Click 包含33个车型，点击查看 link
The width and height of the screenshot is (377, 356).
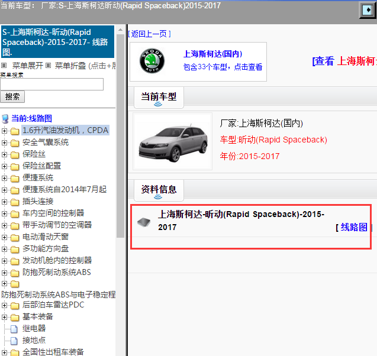point(223,67)
